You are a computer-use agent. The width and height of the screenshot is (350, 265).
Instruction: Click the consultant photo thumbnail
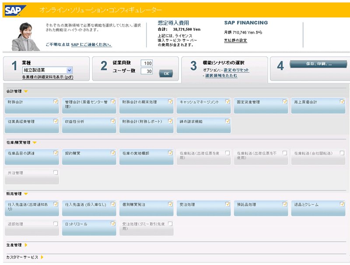[25, 37]
